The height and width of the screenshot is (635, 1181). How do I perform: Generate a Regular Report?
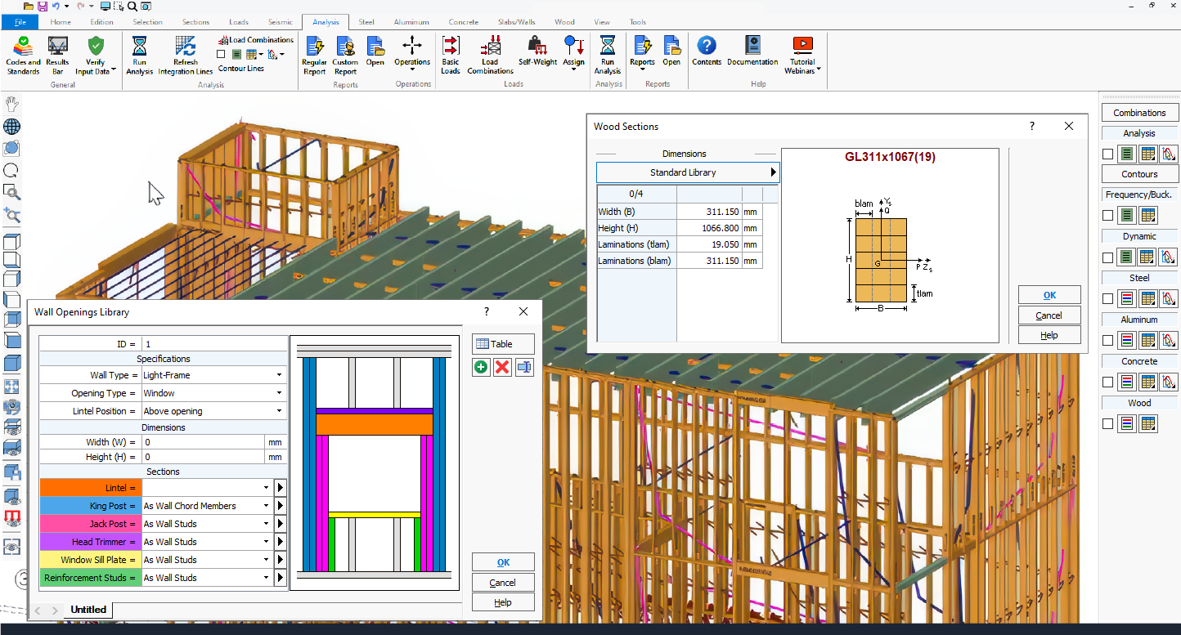pyautogui.click(x=314, y=55)
